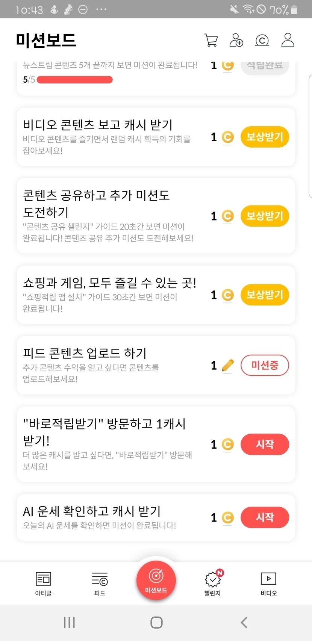
Task: Start the AI 운세 mission
Action: tap(265, 517)
